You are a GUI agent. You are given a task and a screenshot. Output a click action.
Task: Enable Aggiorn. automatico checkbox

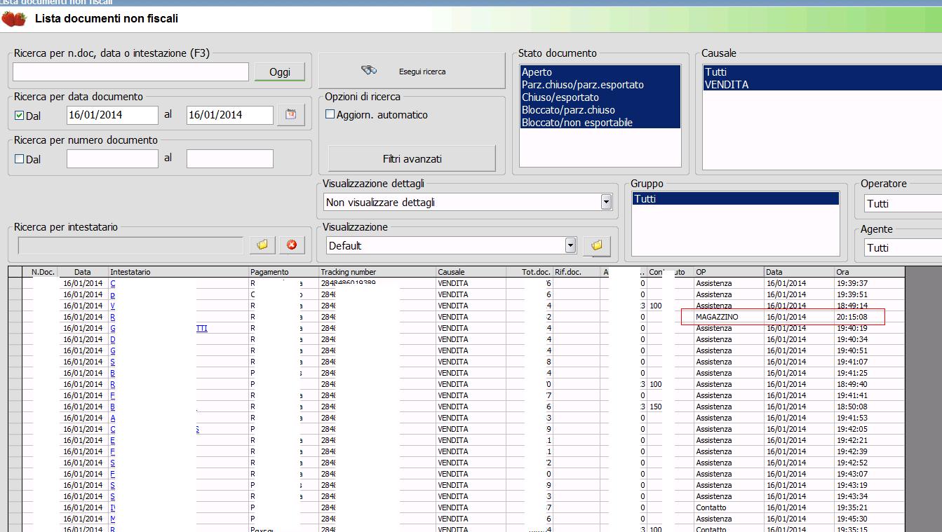pyautogui.click(x=330, y=115)
